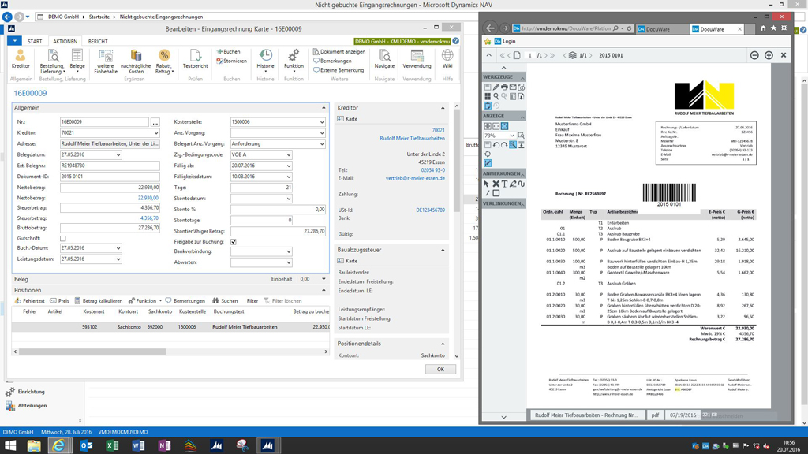The width and height of the screenshot is (808, 454).
Task: Open the BERICHT ribbon tab
Action: pyautogui.click(x=98, y=42)
